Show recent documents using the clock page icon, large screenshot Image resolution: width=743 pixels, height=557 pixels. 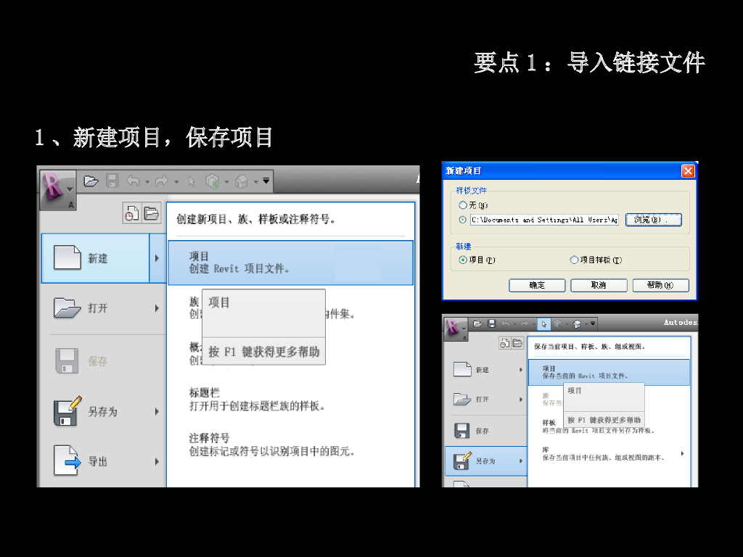pos(132,213)
